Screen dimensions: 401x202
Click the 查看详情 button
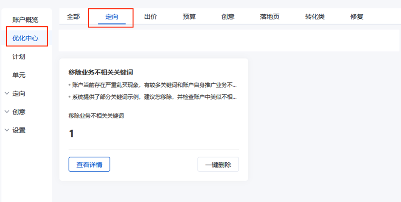(89, 165)
